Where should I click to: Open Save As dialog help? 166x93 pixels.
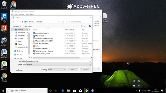point(90,26)
